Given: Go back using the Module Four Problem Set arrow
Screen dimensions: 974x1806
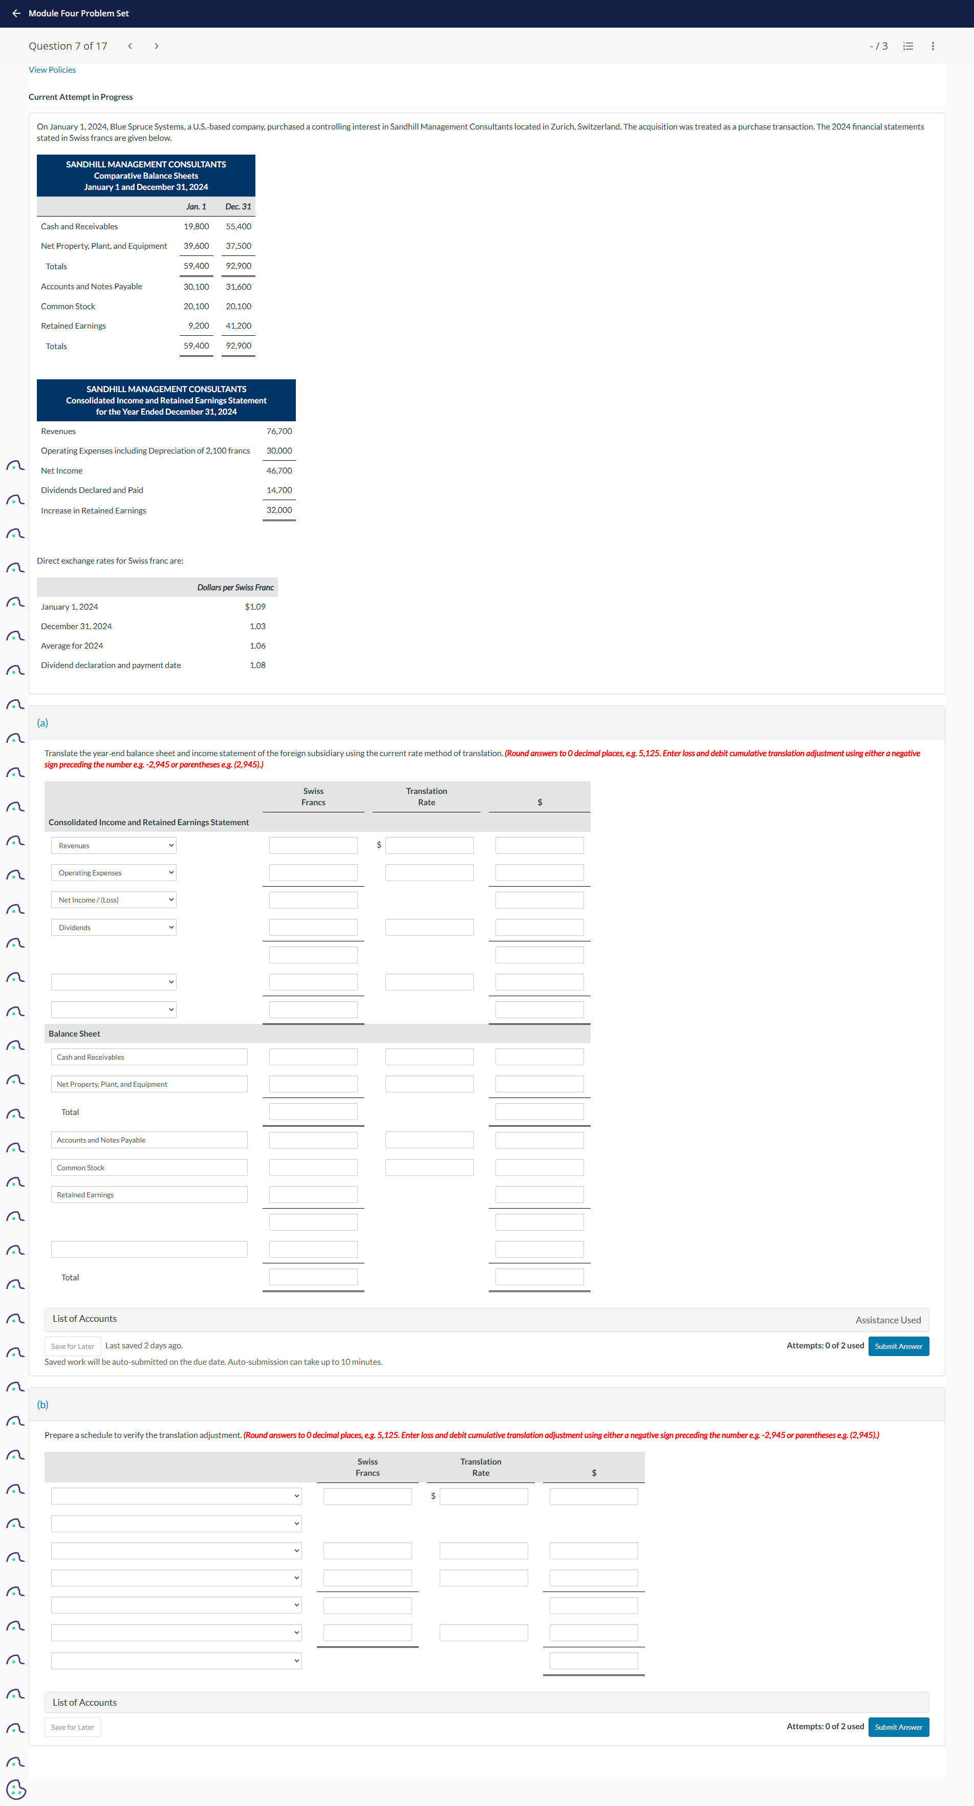Looking at the screenshot, I should 16,13.
